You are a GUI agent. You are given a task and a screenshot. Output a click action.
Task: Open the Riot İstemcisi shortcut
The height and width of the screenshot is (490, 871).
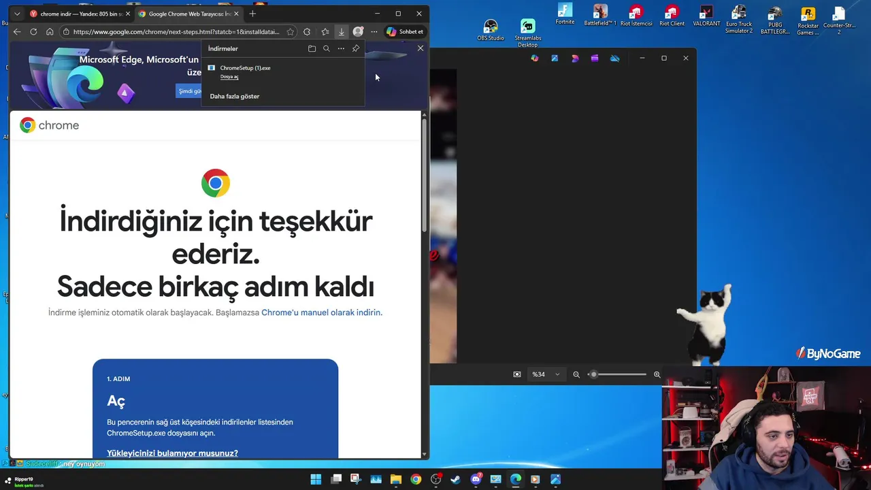[636, 15]
